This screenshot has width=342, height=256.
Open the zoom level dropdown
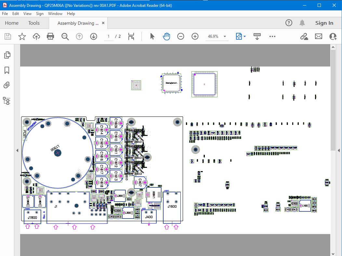coord(225,36)
